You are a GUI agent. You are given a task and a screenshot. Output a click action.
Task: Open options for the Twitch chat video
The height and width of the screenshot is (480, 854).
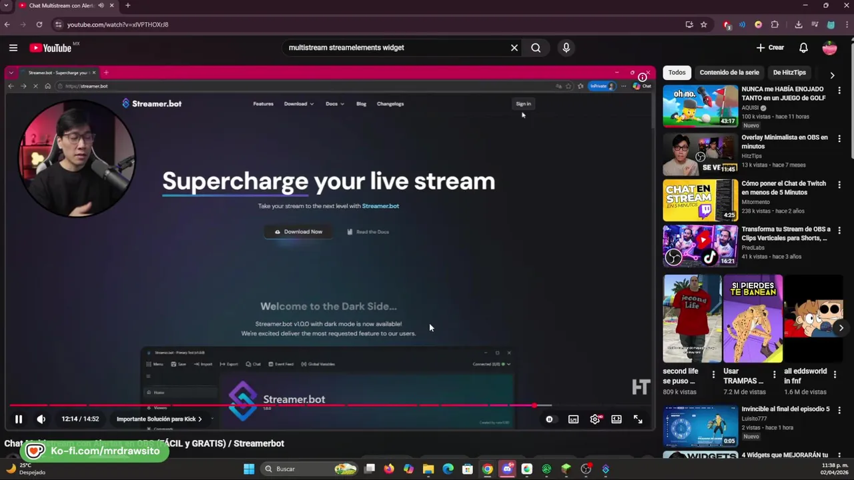839,185
